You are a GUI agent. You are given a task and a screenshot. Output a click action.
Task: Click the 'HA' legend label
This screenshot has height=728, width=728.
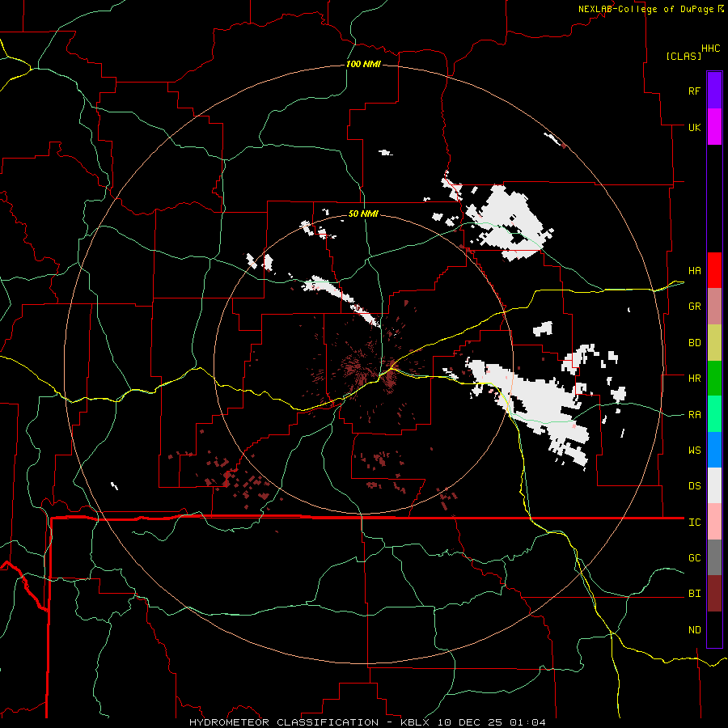[x=695, y=271]
